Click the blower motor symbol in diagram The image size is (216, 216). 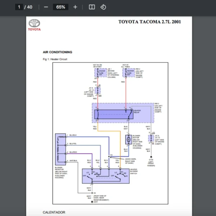(127, 139)
